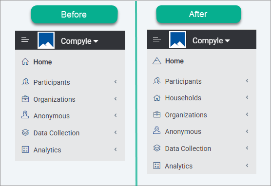Expand Households using its chevron arrow

247,97
